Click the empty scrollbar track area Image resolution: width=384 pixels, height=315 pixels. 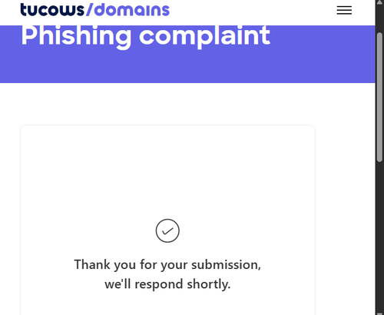379,236
